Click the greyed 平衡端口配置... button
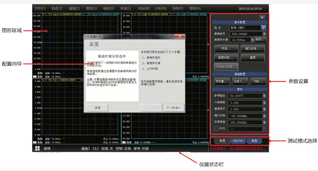This screenshot has width=318, height=171. tap(226, 67)
